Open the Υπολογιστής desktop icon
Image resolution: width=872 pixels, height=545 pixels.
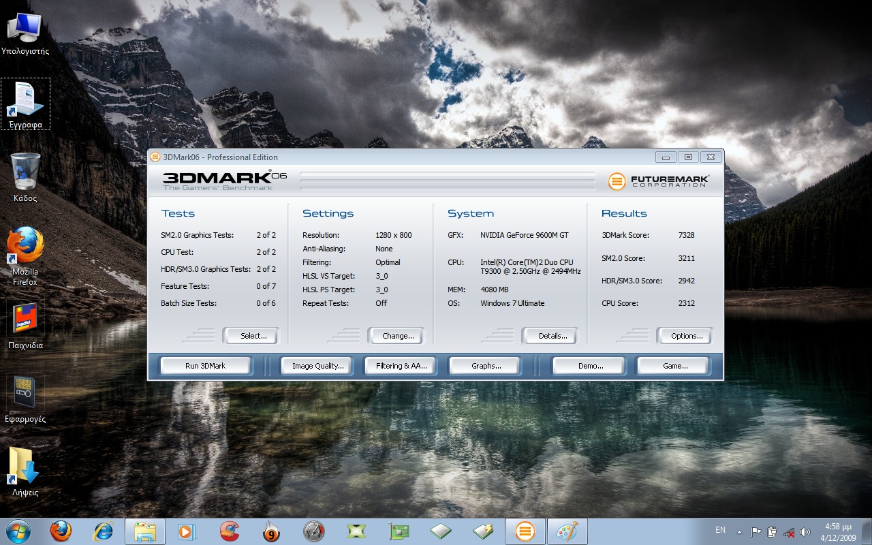pos(25,34)
